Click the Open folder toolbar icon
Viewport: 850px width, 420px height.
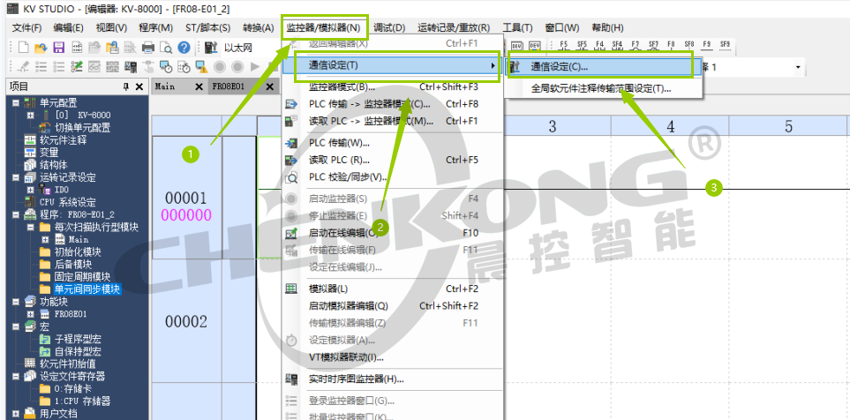tap(41, 47)
